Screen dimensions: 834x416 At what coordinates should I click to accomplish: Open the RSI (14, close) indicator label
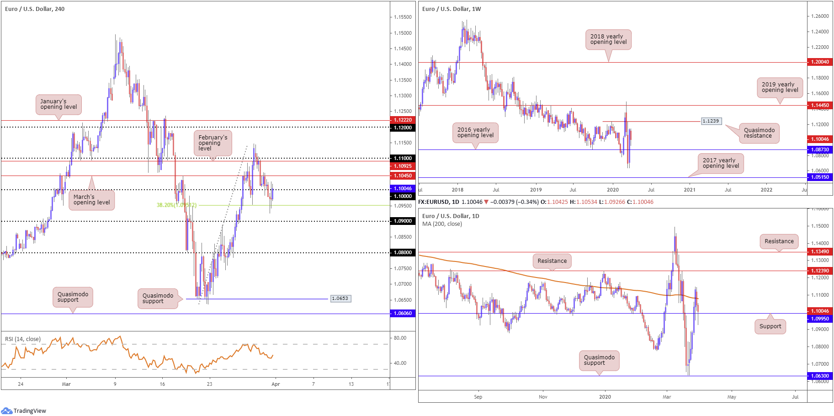(x=23, y=339)
